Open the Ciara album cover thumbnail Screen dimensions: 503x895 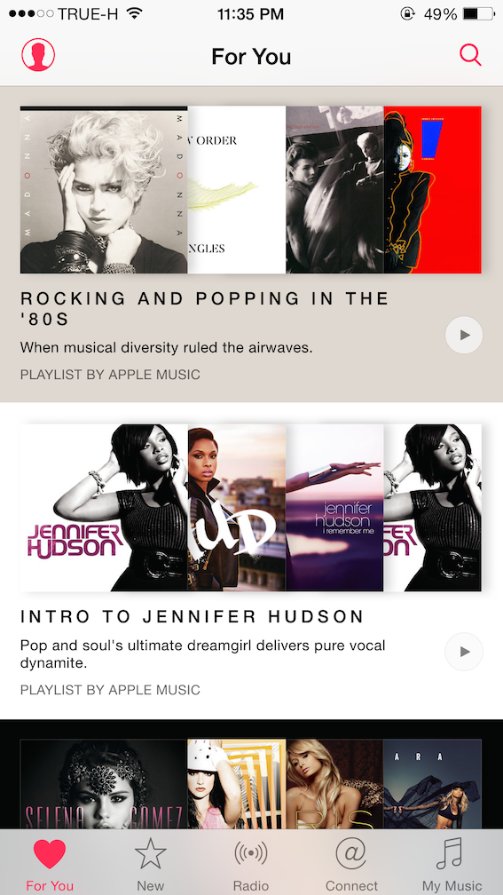click(432, 784)
